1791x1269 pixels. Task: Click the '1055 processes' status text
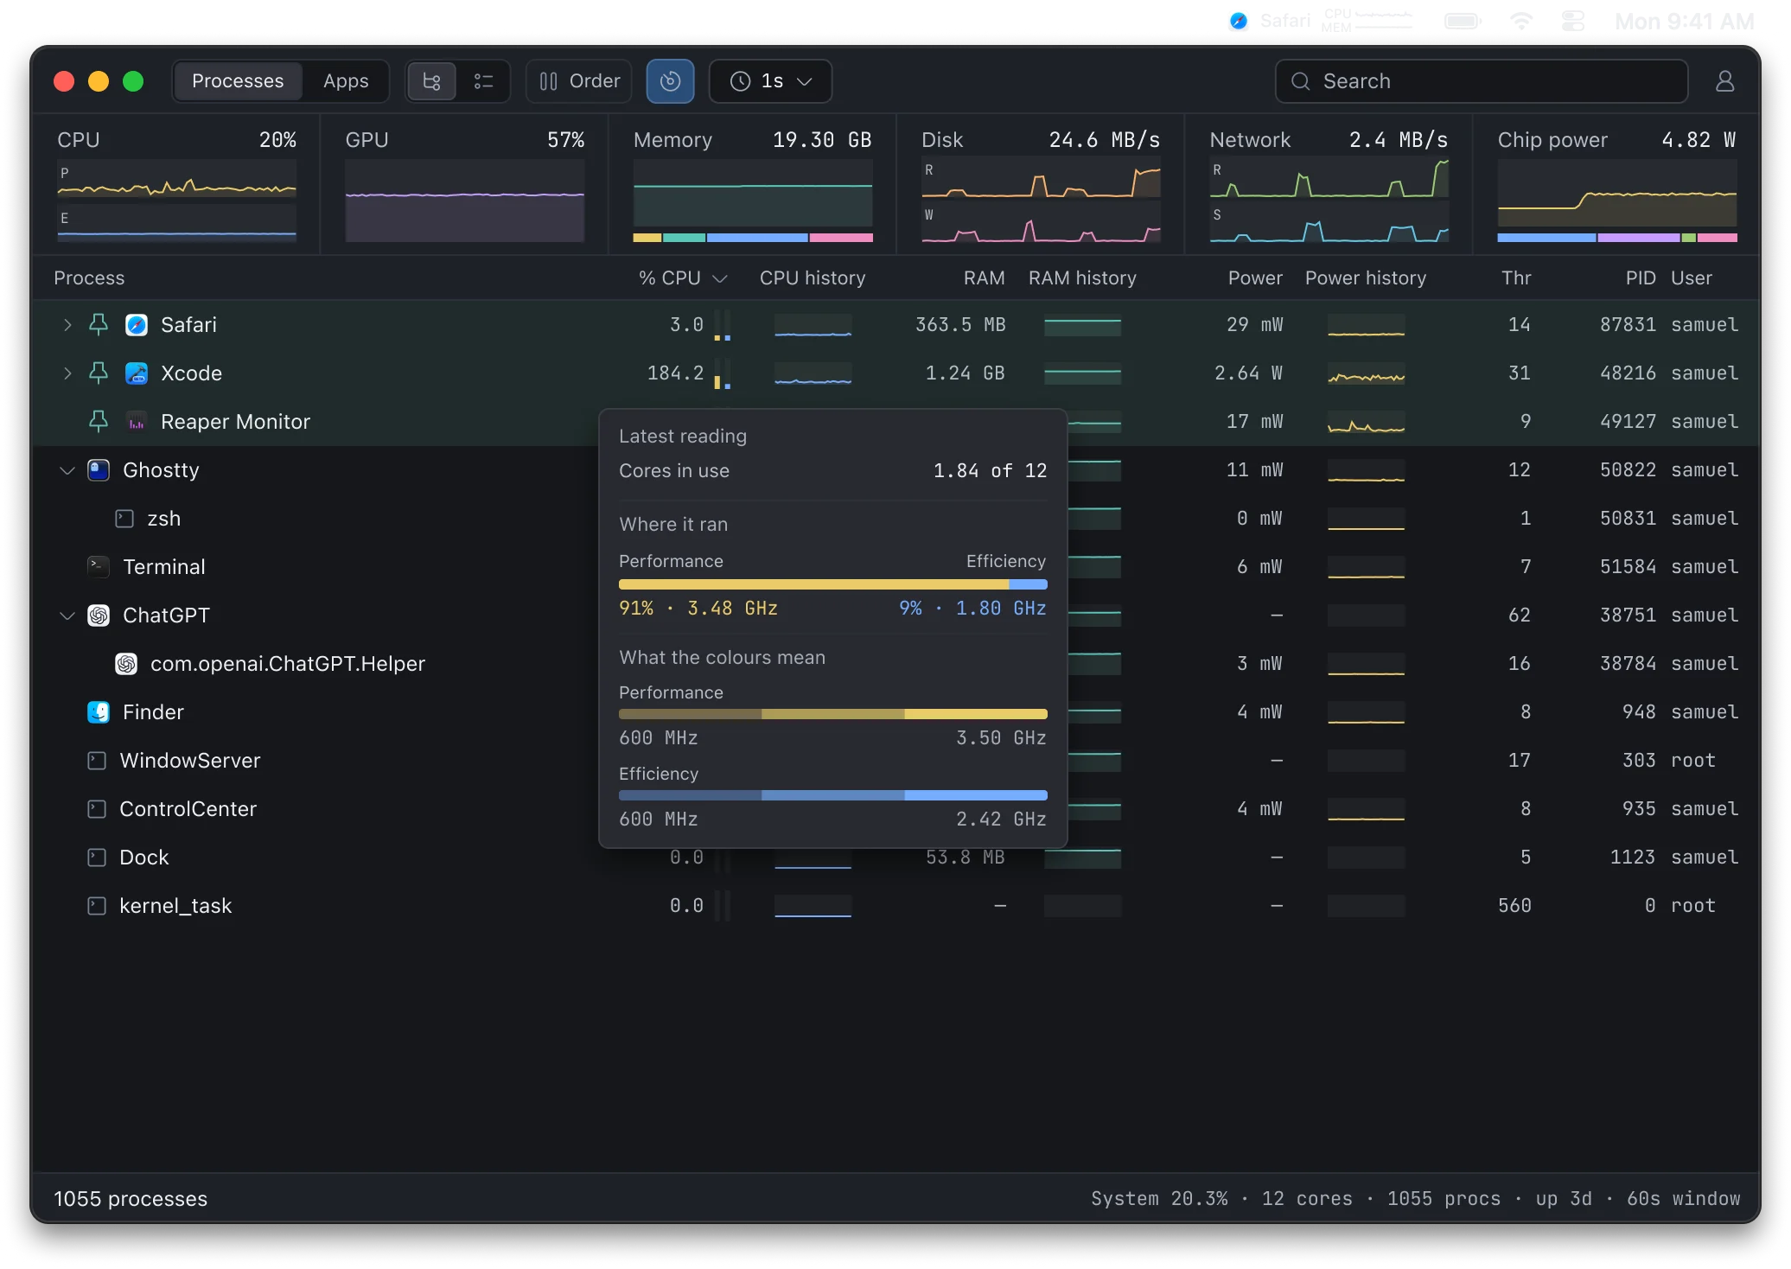pos(131,1199)
